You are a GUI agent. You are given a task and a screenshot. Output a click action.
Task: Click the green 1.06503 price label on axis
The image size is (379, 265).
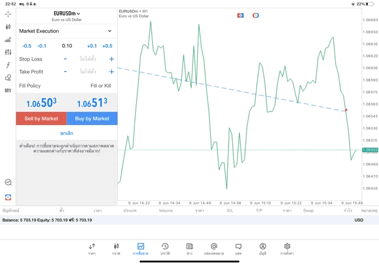(x=370, y=150)
